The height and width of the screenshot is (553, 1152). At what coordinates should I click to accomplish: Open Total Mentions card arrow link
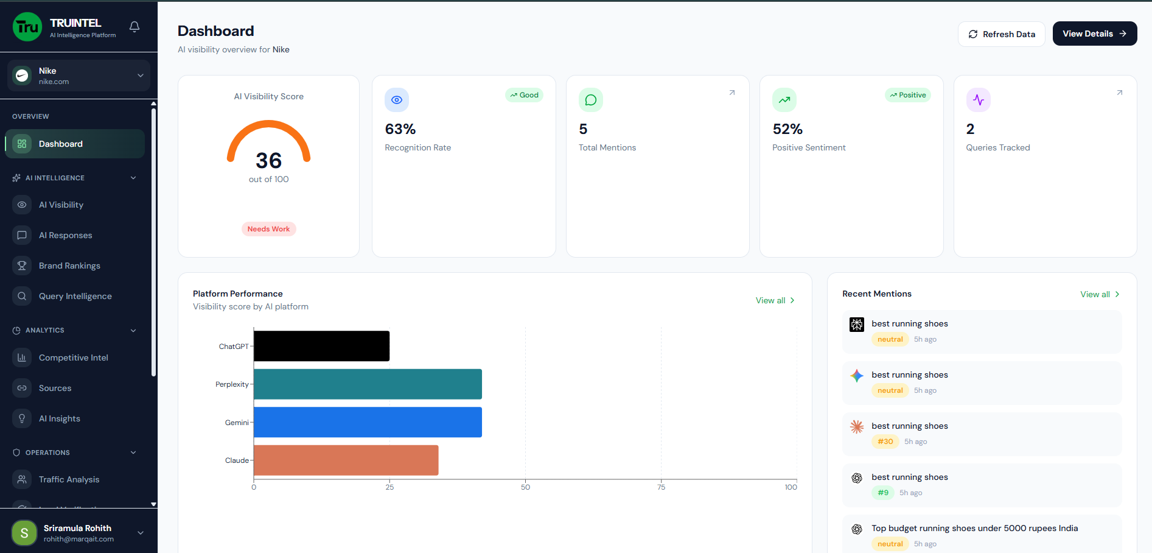(x=731, y=93)
